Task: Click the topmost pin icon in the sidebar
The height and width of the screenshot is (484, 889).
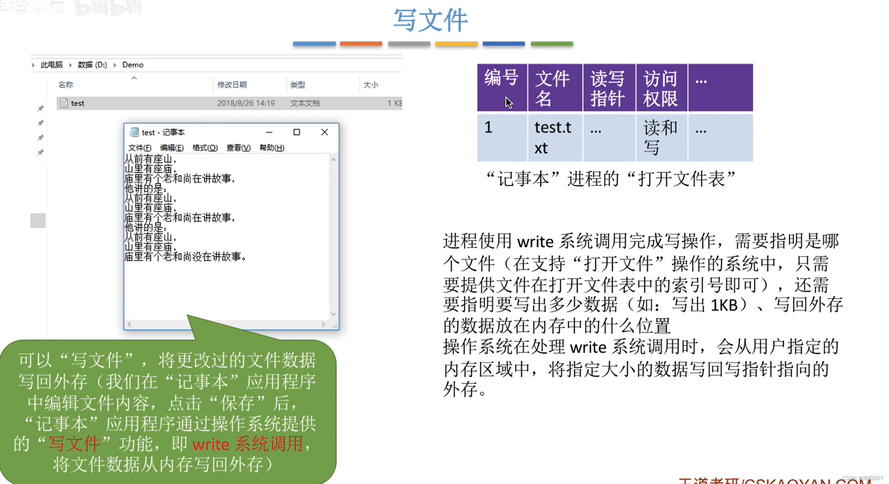Action: 40,108
